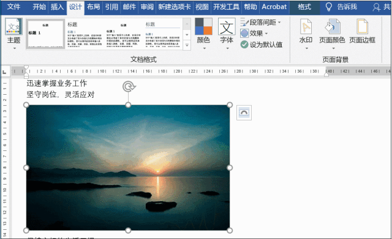The width and height of the screenshot is (392, 239).
Task: Expand the document format gallery more button
Action: click(x=187, y=45)
